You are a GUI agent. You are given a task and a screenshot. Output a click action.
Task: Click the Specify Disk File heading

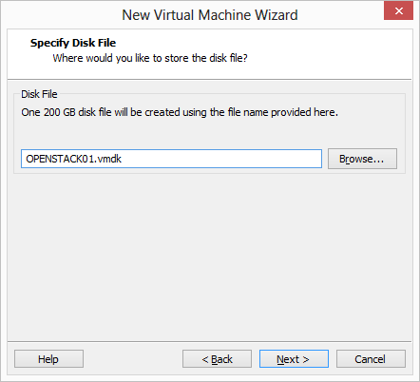tap(73, 43)
